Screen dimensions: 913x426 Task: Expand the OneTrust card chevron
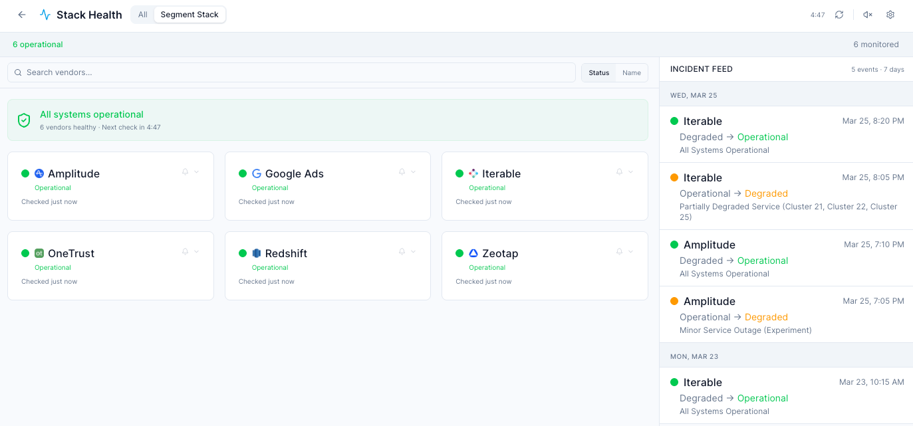pyautogui.click(x=196, y=251)
